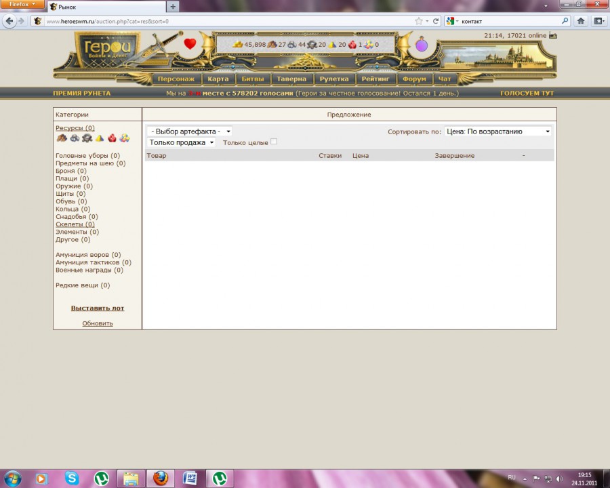
Task: Open the Только продажа dropdown
Action: 181,142
